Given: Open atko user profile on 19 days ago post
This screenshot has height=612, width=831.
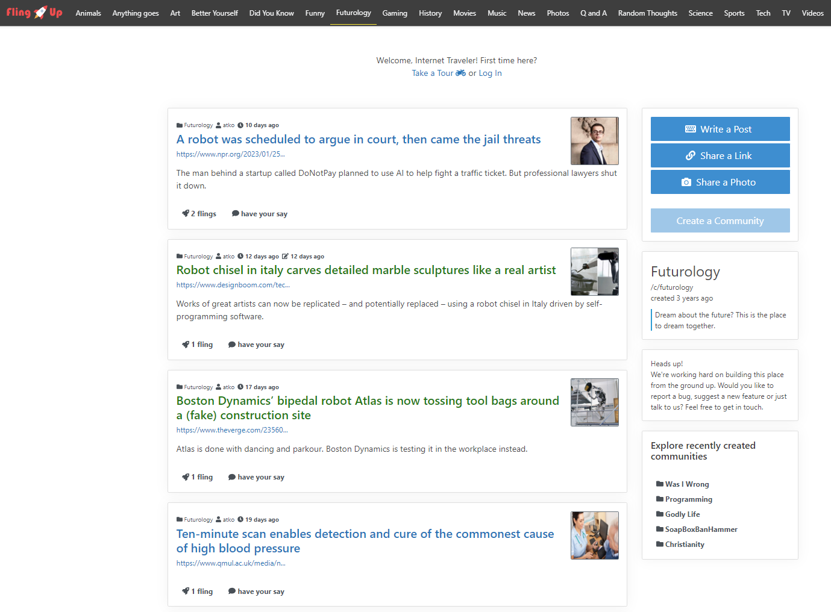Looking at the screenshot, I should click(x=225, y=520).
